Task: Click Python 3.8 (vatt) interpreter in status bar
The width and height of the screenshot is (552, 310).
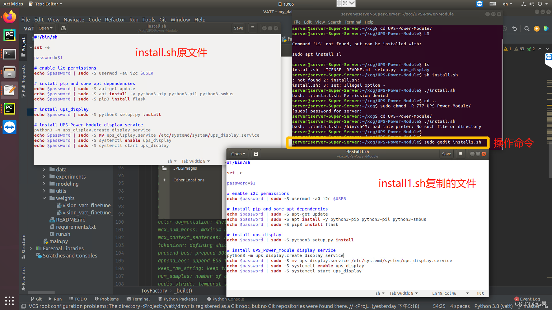Action: click(493, 306)
